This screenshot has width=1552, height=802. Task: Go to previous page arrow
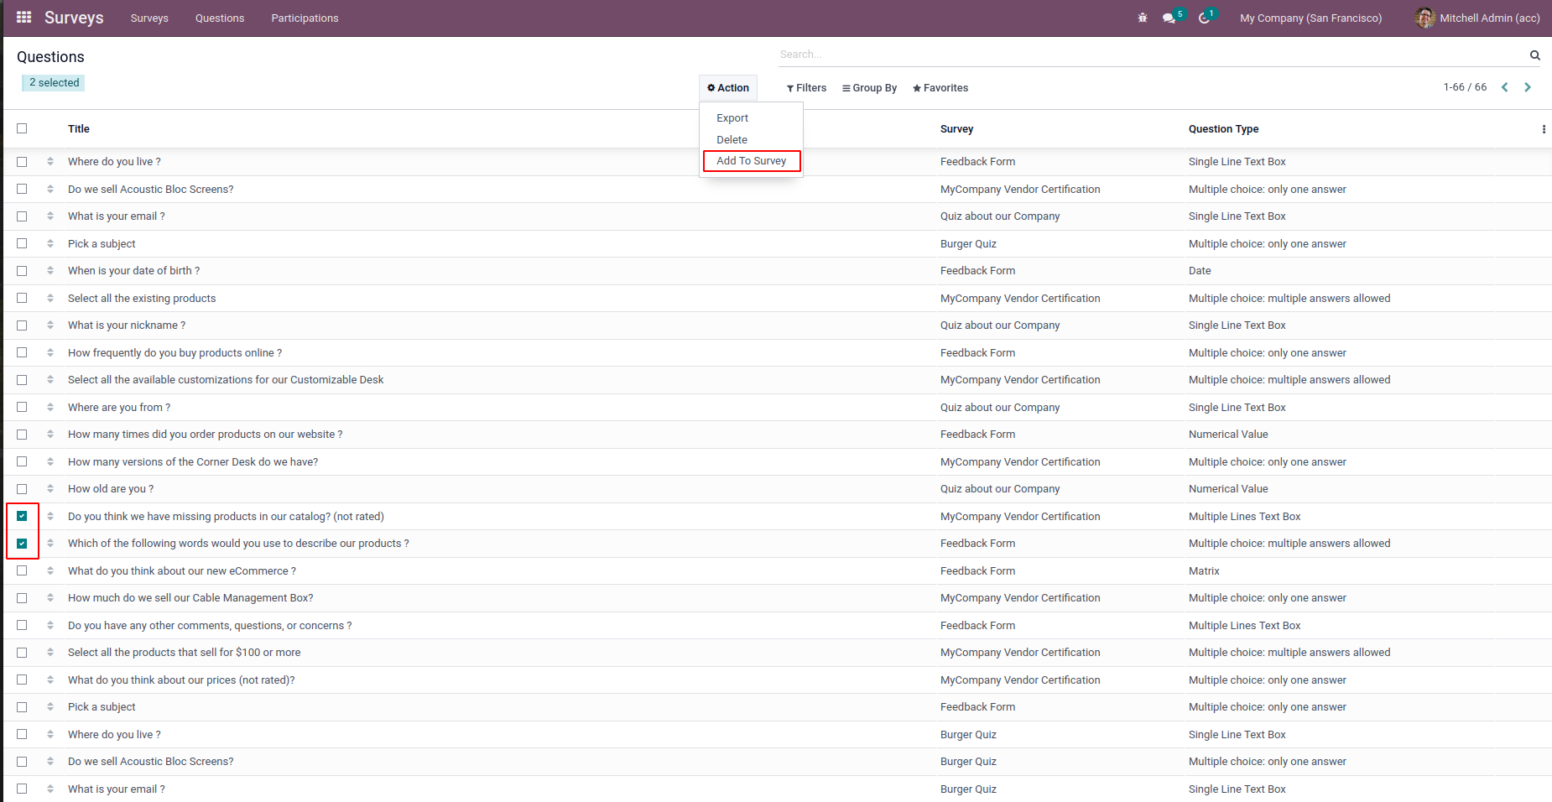[1505, 87]
